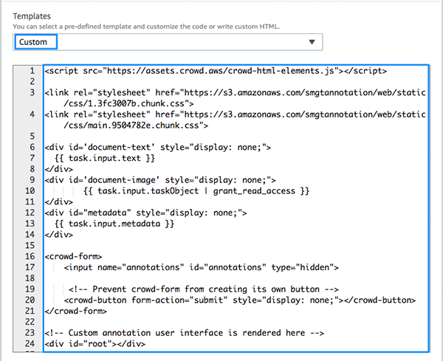This screenshot has width=443, height=361.
Task: Click the div id="metadata" line
Action: [145, 213]
